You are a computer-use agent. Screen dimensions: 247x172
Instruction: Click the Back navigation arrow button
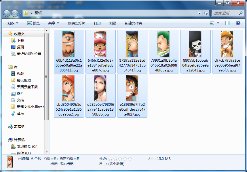pos(7,13)
